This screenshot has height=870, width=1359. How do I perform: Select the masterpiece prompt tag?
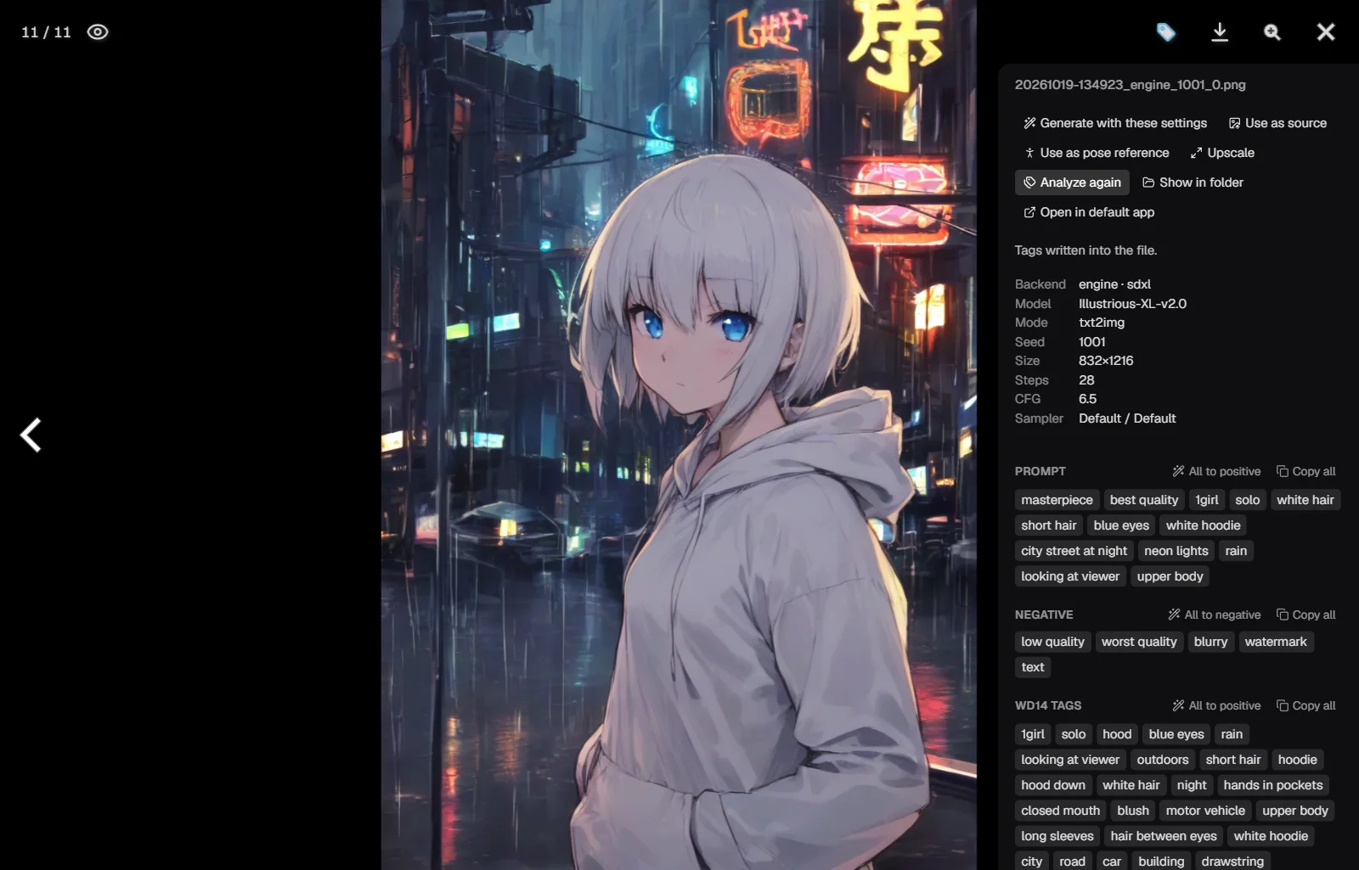point(1057,500)
